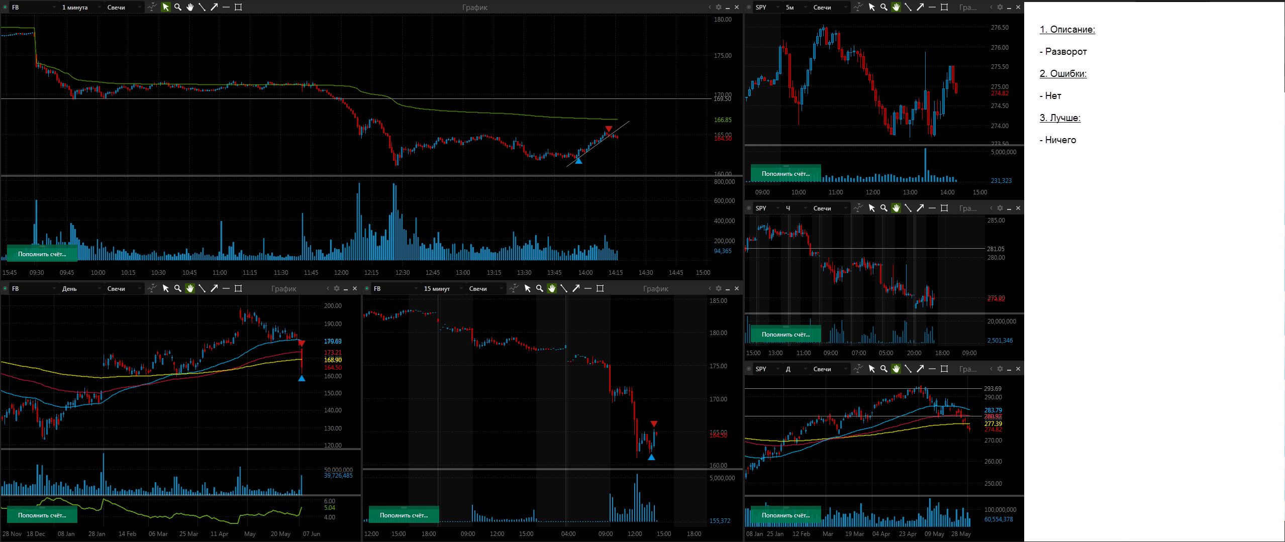Pick trend line tool in SPY Д chart

pos(908,369)
